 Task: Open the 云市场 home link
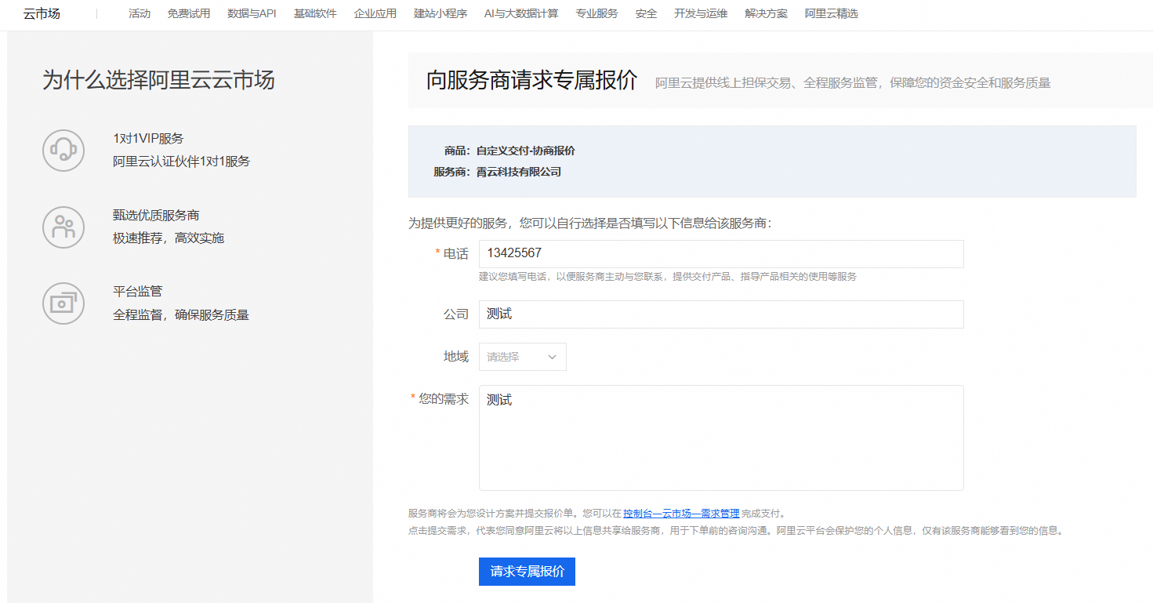[42, 13]
